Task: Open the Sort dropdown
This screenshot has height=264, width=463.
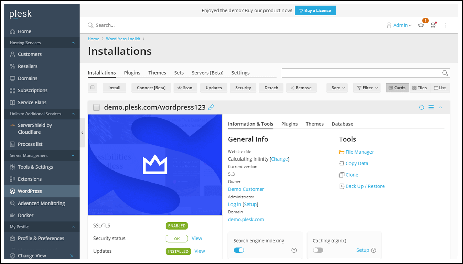Action: [x=337, y=88]
